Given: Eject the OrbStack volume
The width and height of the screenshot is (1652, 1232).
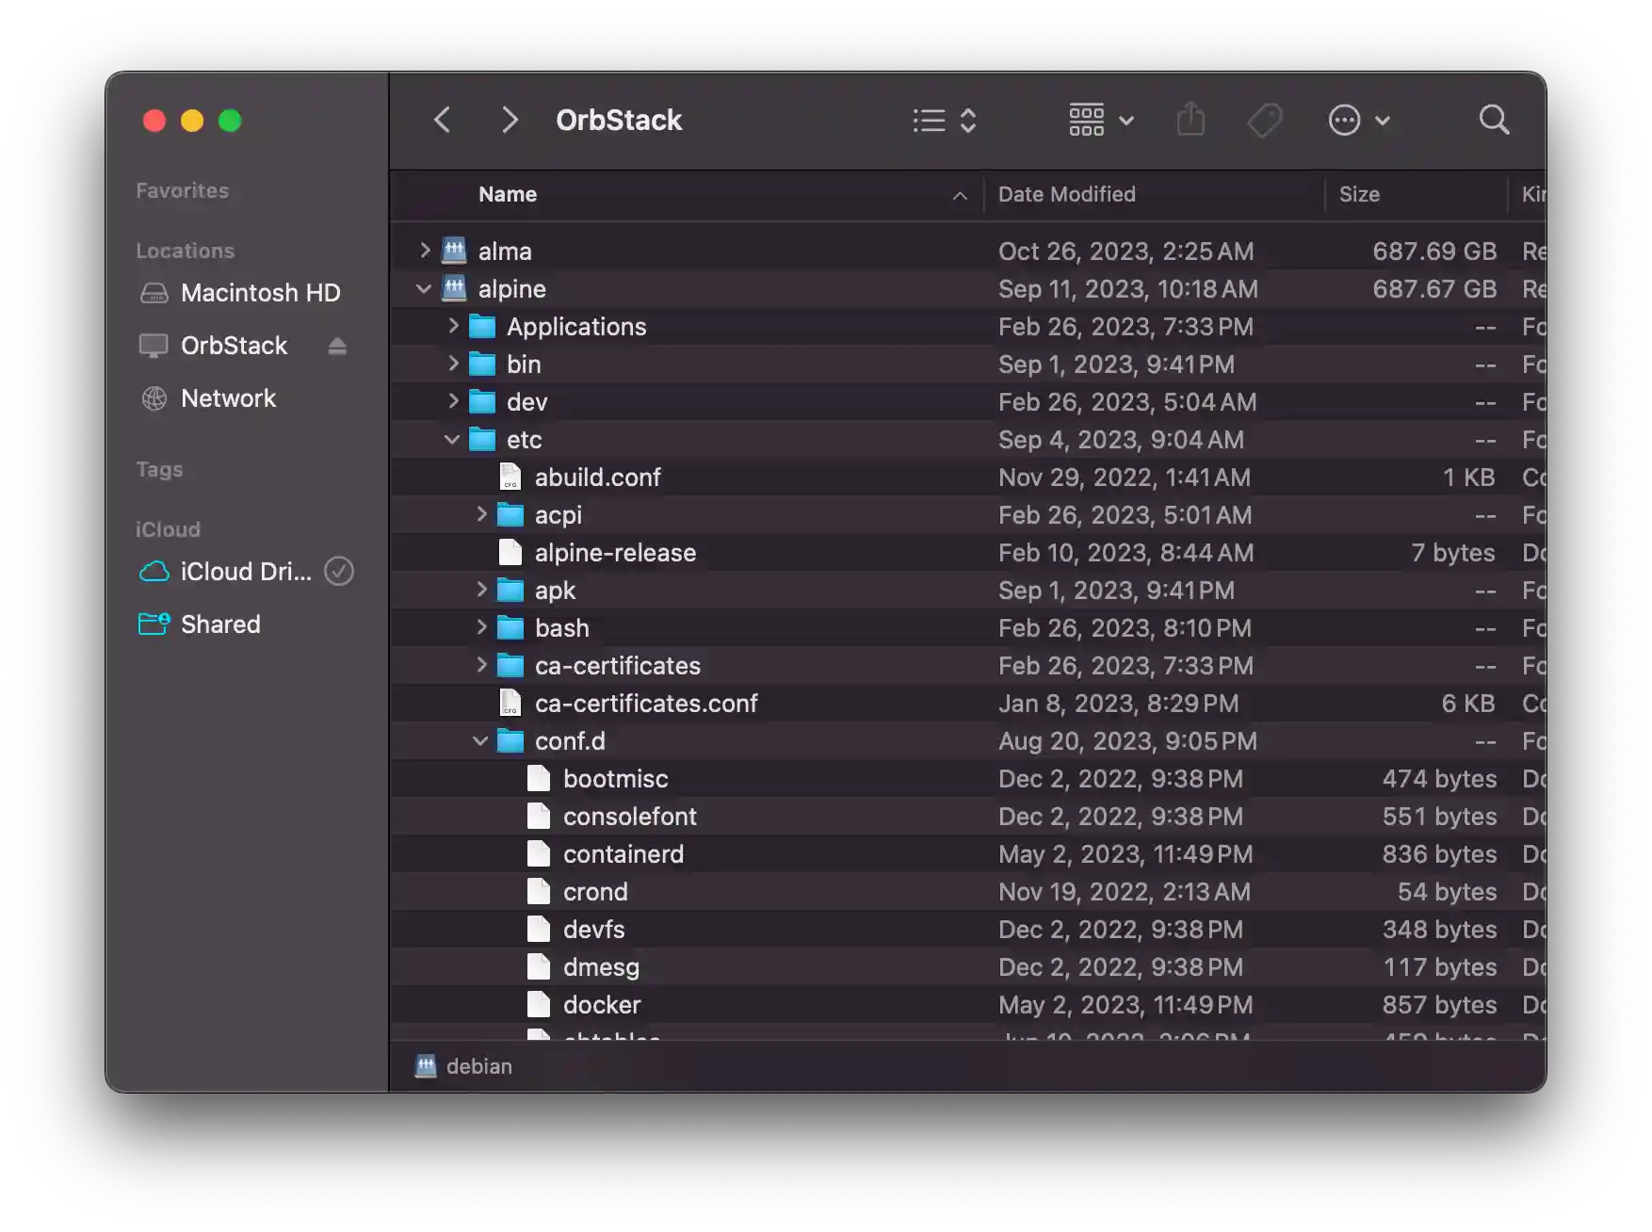Looking at the screenshot, I should click(x=337, y=346).
